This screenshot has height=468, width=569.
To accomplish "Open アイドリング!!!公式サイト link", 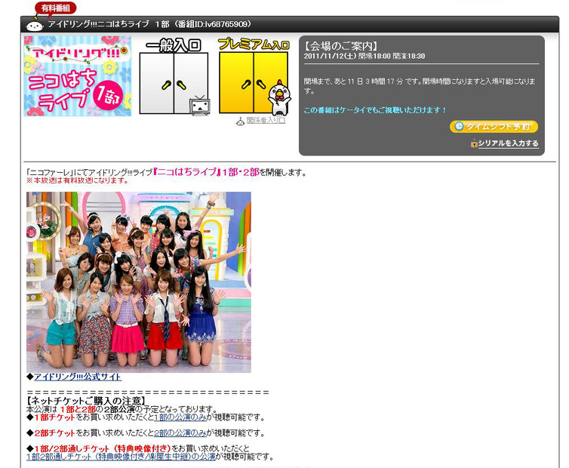I will click(x=78, y=377).
